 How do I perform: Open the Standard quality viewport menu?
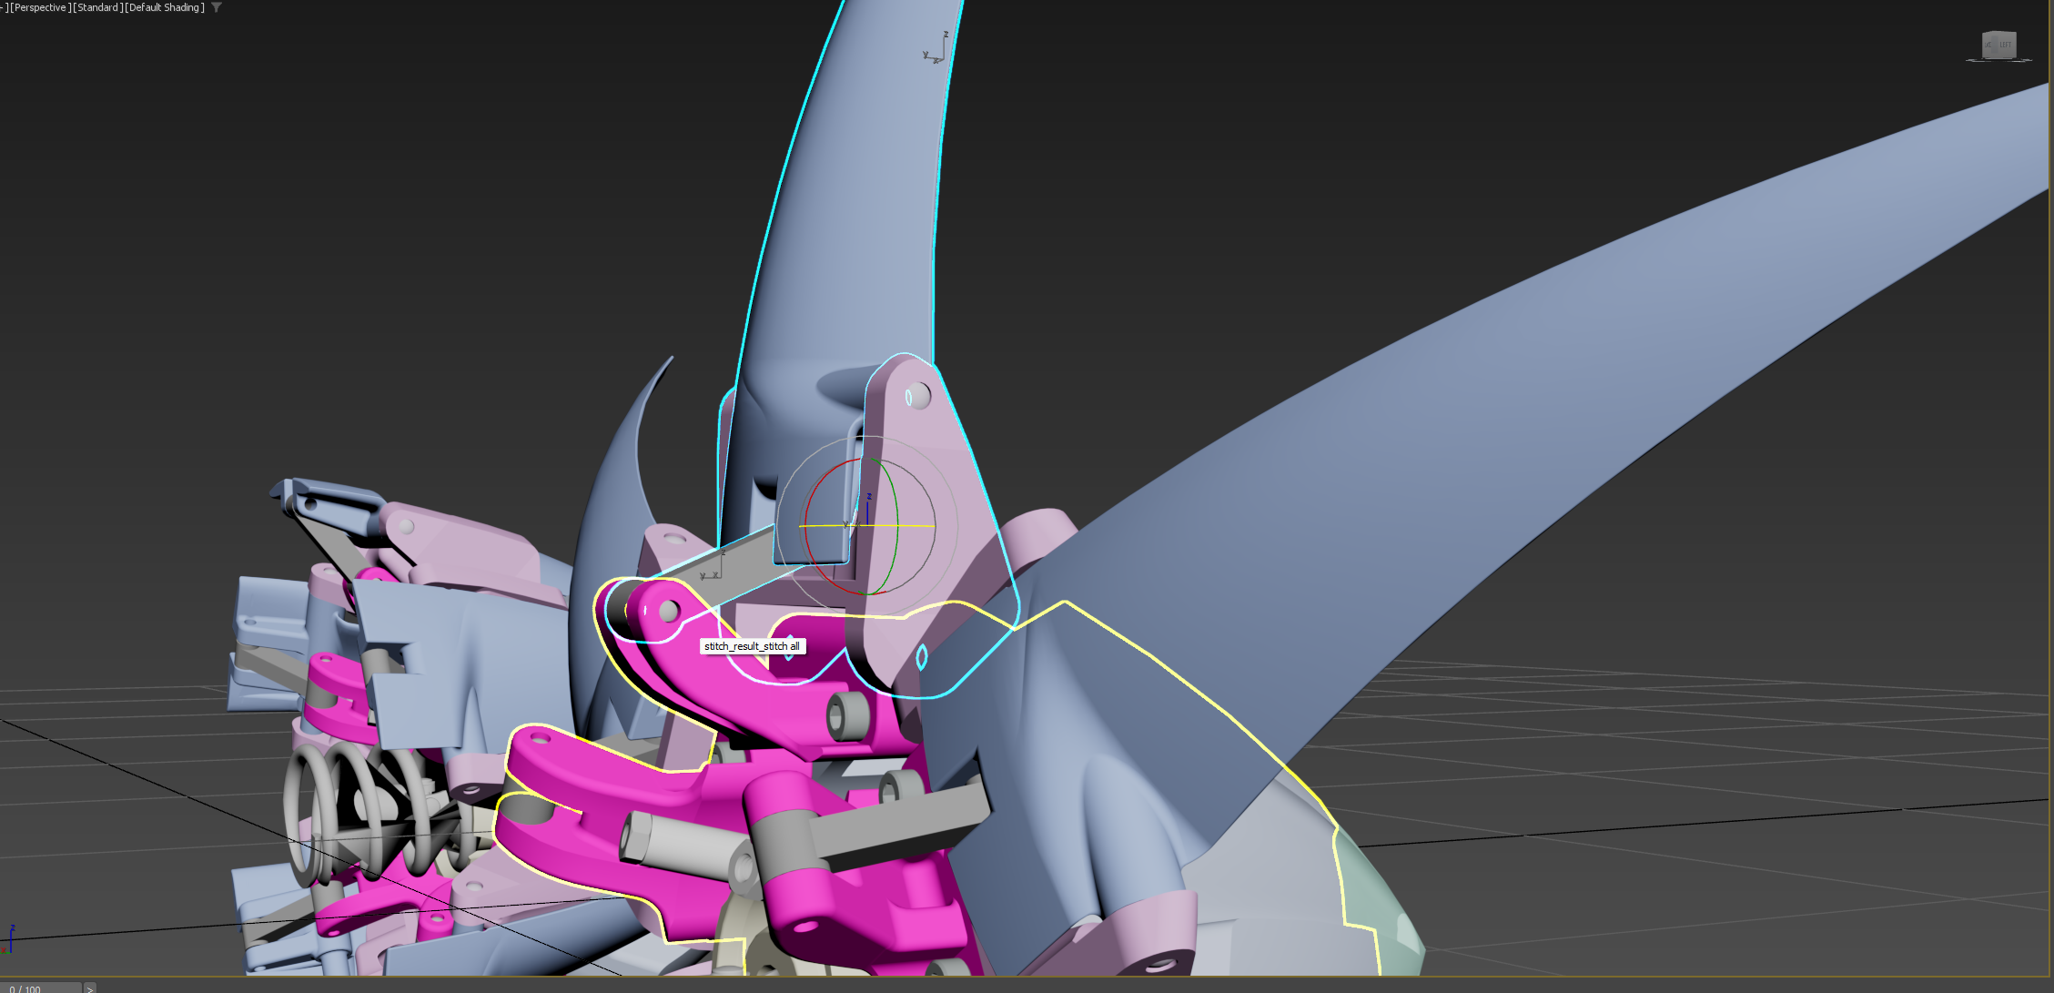[x=97, y=7]
